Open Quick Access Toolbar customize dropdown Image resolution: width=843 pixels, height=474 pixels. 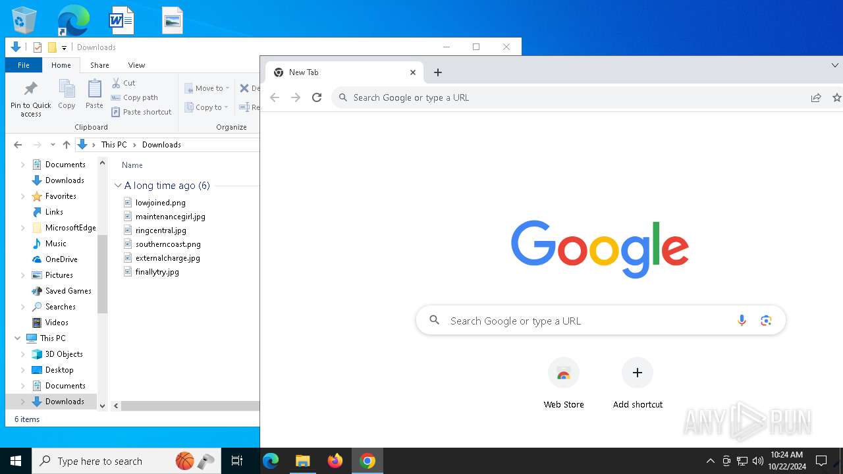[x=64, y=47]
